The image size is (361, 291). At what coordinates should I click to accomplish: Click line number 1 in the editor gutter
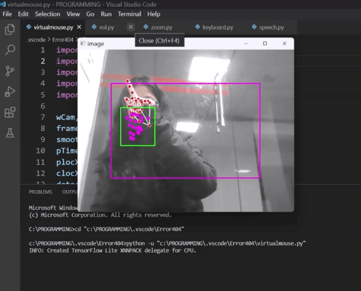(x=43, y=50)
